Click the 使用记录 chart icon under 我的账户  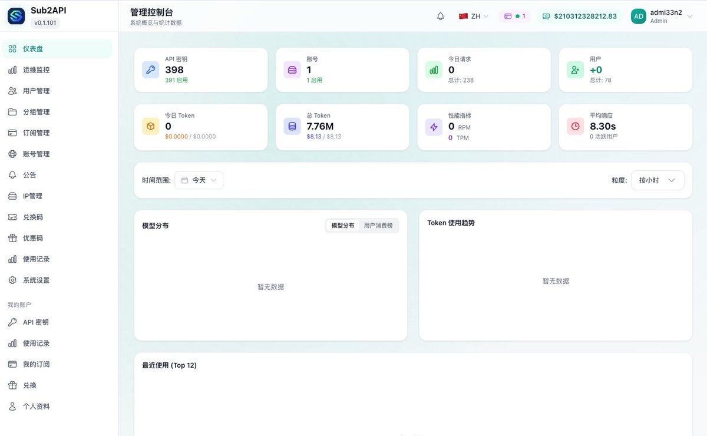coord(12,343)
